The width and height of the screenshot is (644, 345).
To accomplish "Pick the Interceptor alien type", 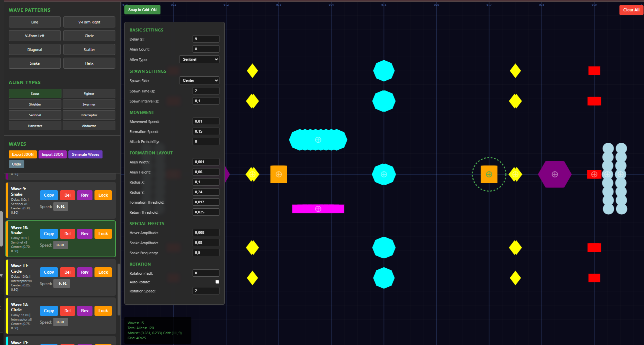I will [89, 115].
